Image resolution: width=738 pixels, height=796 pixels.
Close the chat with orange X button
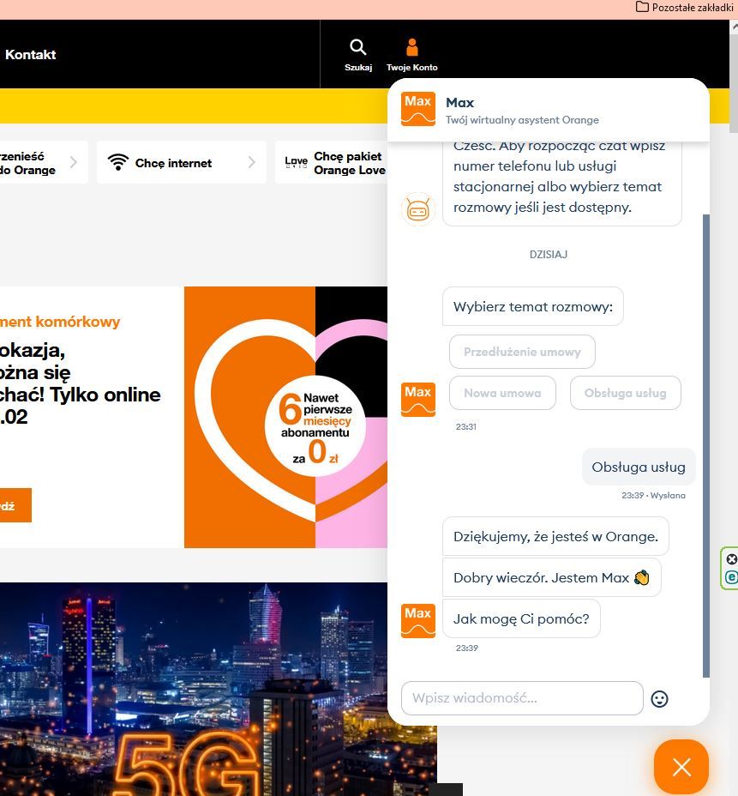click(x=681, y=767)
